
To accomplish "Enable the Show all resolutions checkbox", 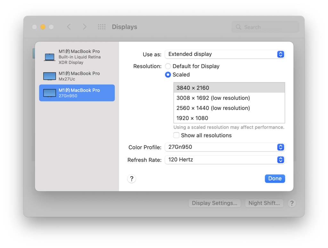I will tap(176, 135).
